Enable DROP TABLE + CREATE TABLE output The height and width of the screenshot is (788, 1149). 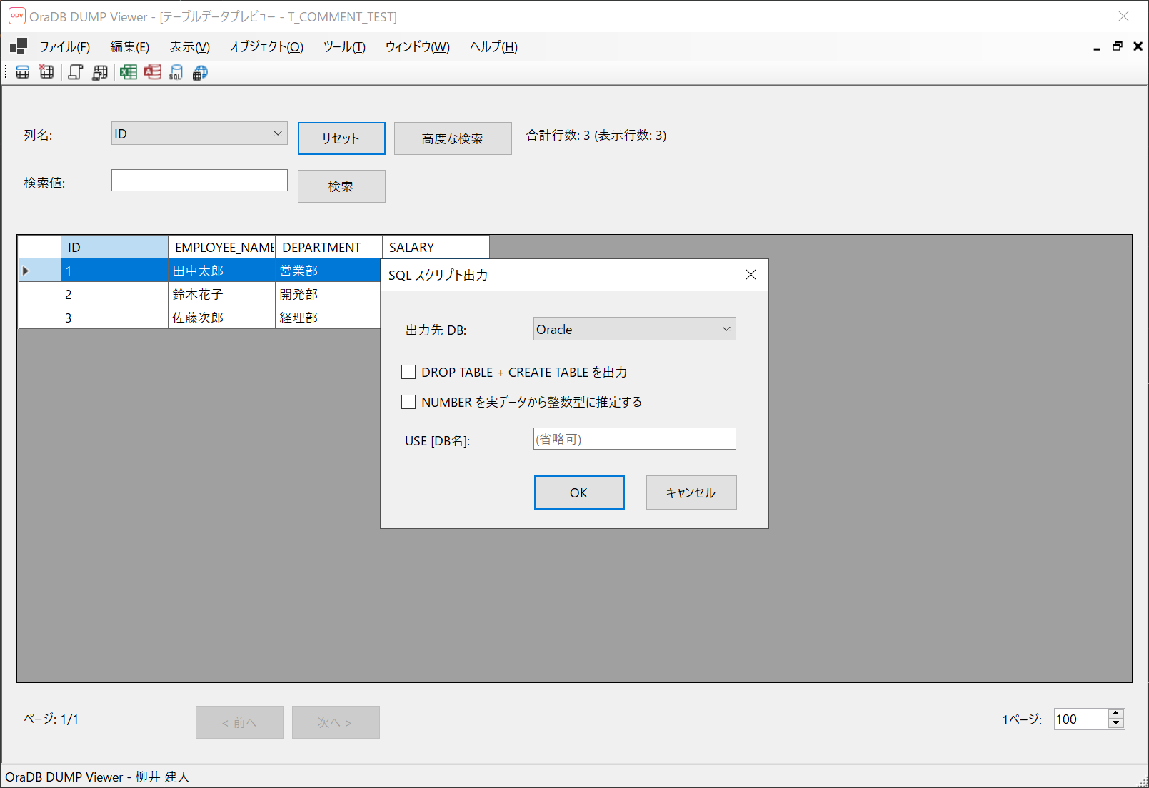click(x=408, y=371)
